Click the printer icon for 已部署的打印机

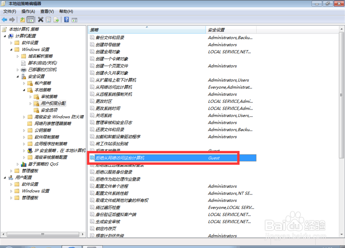(x=23, y=70)
